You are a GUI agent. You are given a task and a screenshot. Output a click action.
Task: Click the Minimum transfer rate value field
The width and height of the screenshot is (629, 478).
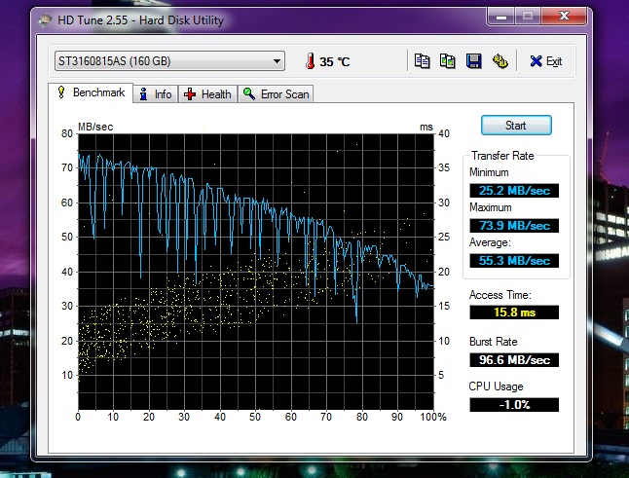click(514, 190)
